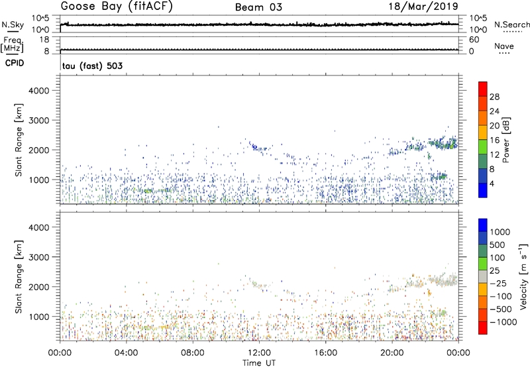Click the 'Power [dB]' colorbar label

506,140
